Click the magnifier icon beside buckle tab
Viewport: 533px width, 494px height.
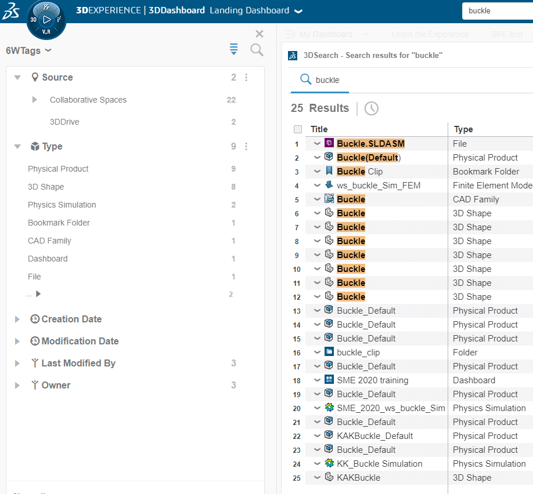point(305,79)
